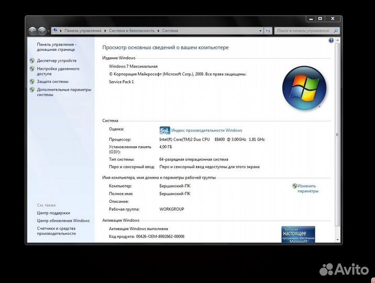
Task: Go back with the Back arrow button
Action: point(32,30)
